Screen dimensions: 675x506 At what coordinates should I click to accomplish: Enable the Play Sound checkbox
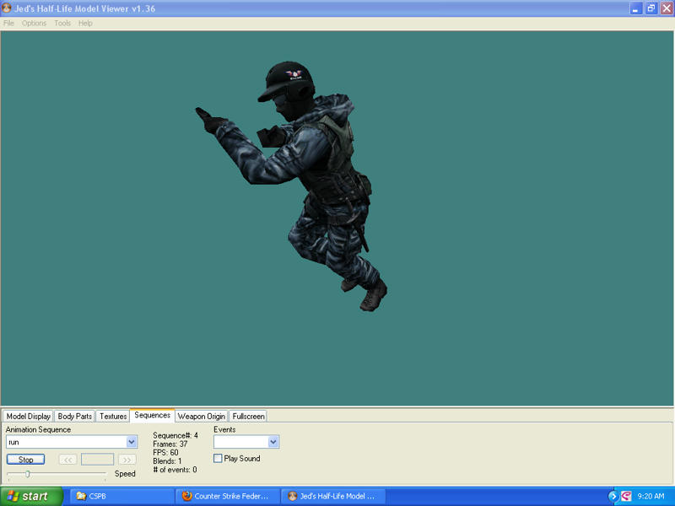(x=219, y=458)
